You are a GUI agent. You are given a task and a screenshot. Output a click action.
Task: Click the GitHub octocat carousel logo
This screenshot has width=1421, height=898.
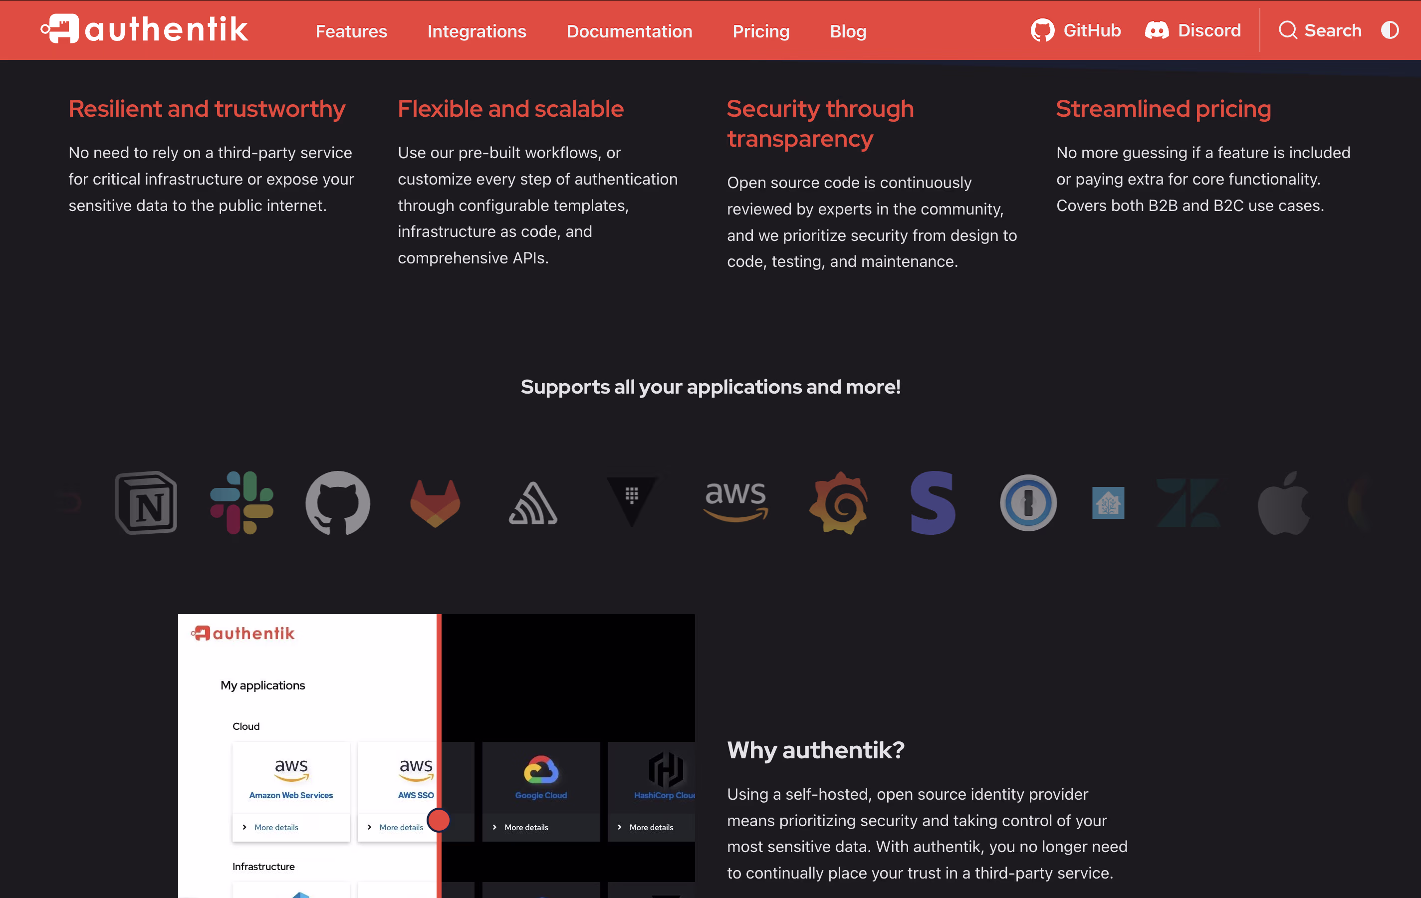coord(338,503)
